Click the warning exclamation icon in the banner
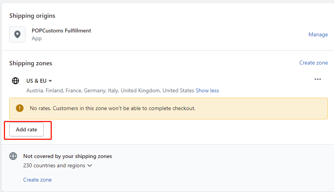 20,108
